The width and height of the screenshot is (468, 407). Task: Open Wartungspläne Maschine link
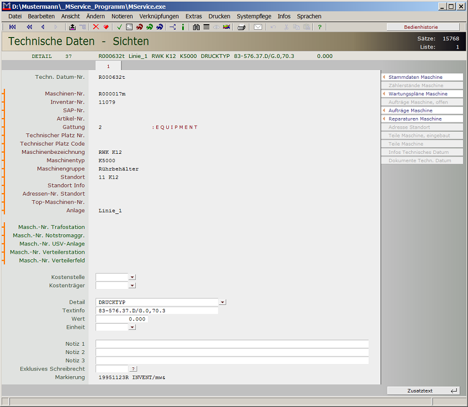pyautogui.click(x=418, y=94)
